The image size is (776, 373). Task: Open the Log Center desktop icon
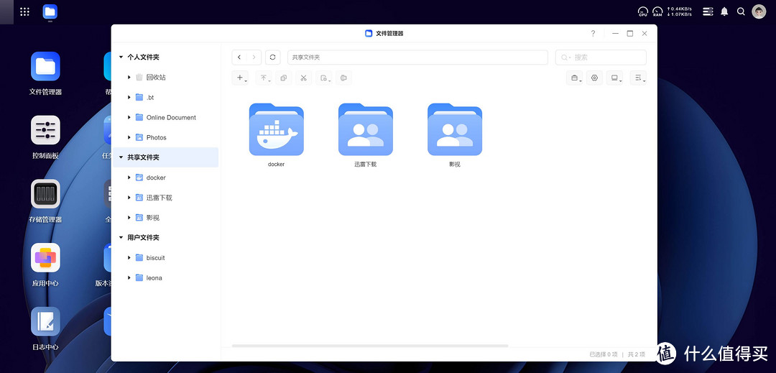pos(45,322)
